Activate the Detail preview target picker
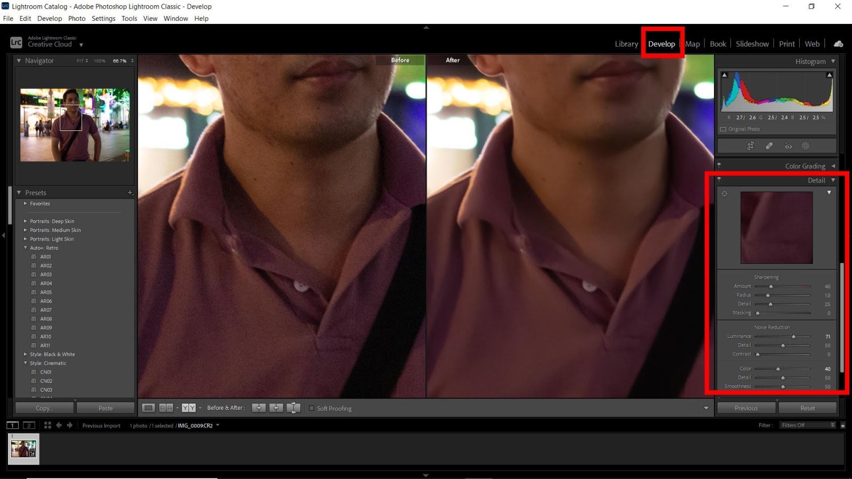Viewport: 852px width, 479px height. pyautogui.click(x=724, y=194)
